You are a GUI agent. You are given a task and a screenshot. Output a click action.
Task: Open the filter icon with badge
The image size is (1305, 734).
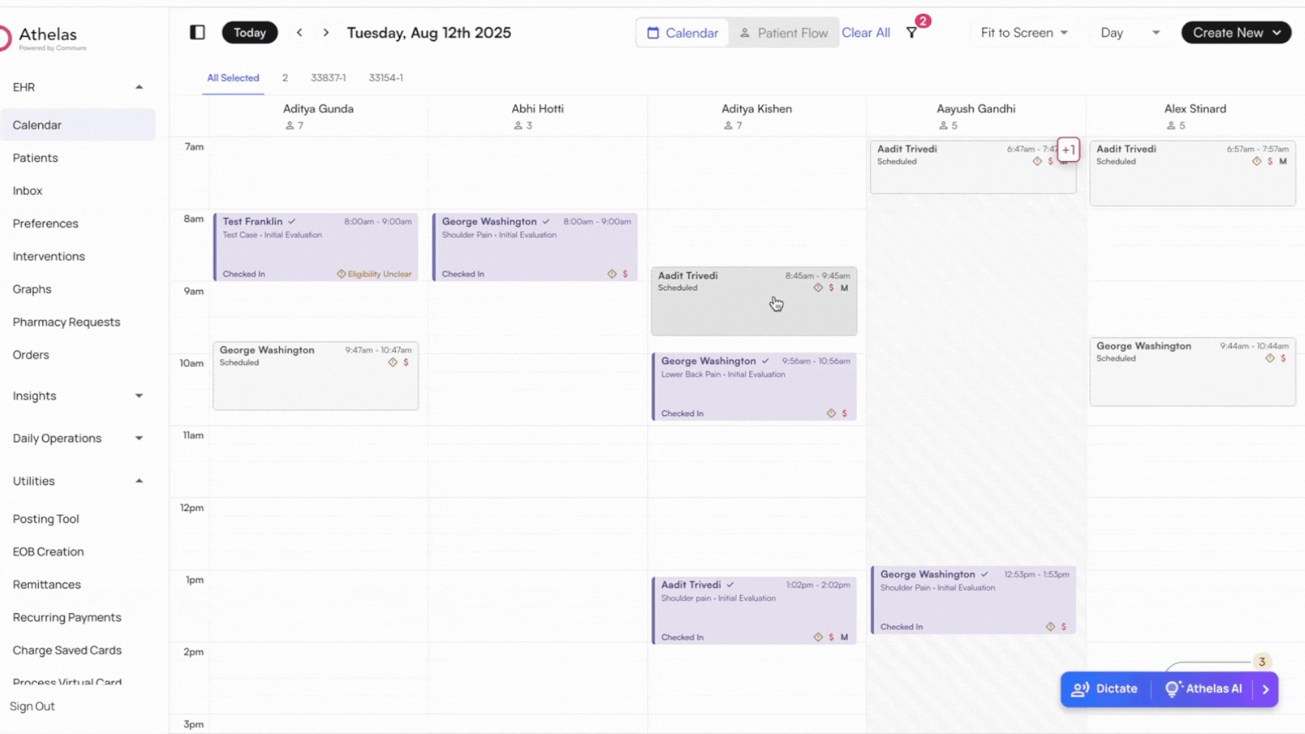point(912,33)
